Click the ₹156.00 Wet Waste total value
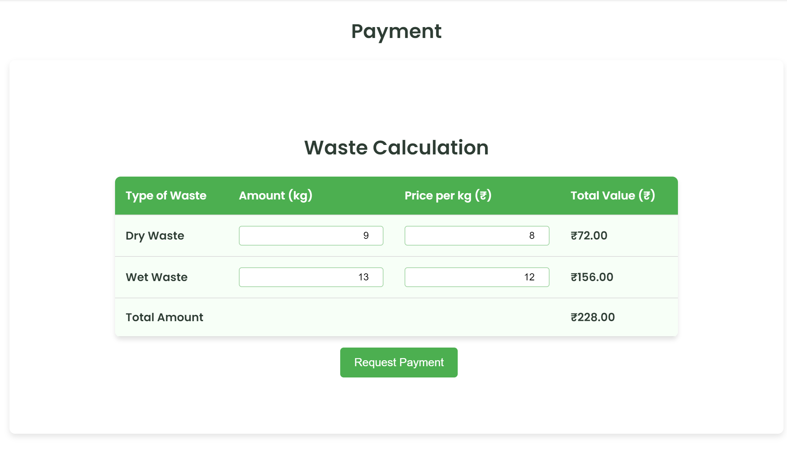787x464 pixels. [592, 277]
